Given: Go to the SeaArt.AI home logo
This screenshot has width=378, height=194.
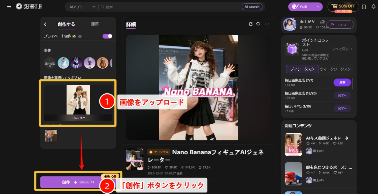Looking at the screenshot, I should (x=29, y=7).
